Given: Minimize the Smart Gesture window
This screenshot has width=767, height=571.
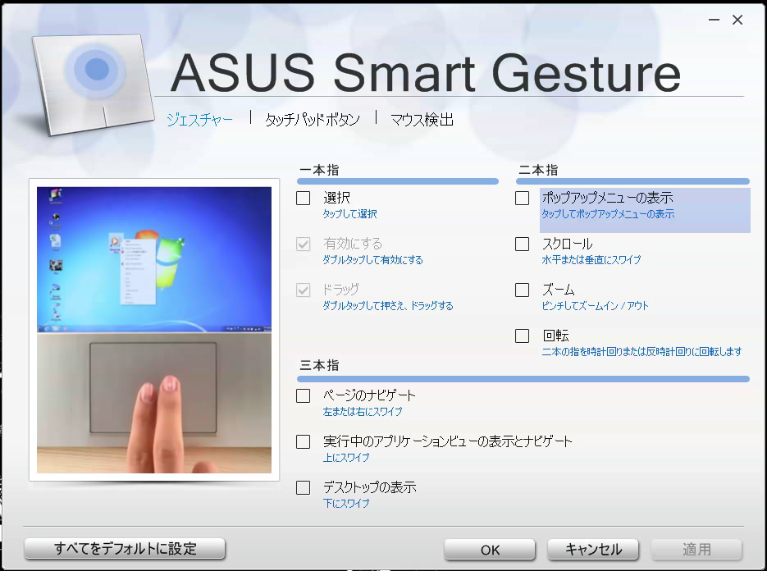Looking at the screenshot, I should point(714,20).
